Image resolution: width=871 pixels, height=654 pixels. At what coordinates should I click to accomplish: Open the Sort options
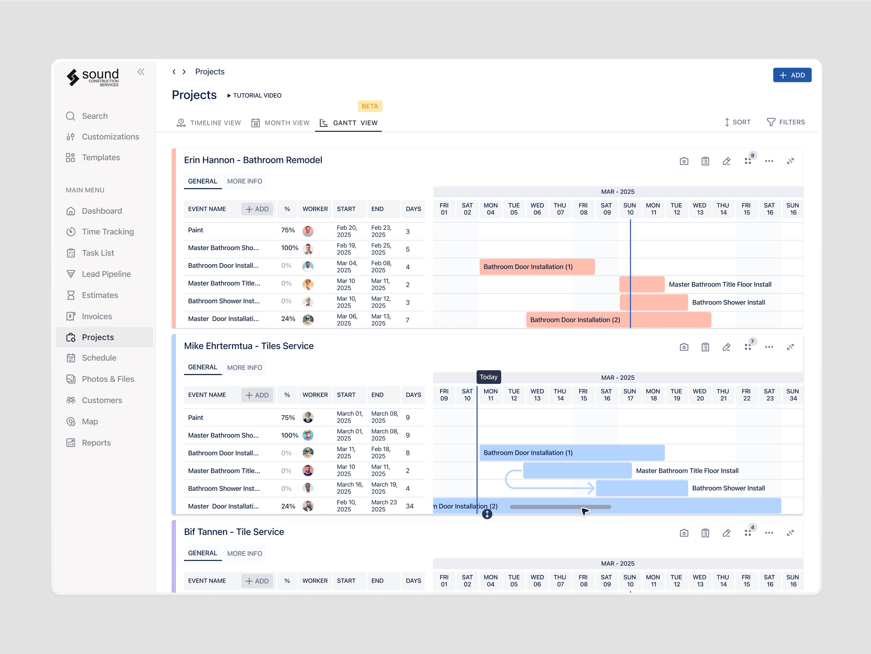click(x=737, y=122)
